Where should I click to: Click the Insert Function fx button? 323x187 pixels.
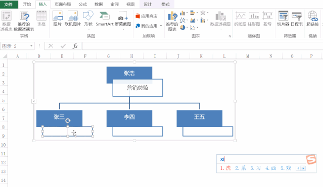[x=75, y=46]
